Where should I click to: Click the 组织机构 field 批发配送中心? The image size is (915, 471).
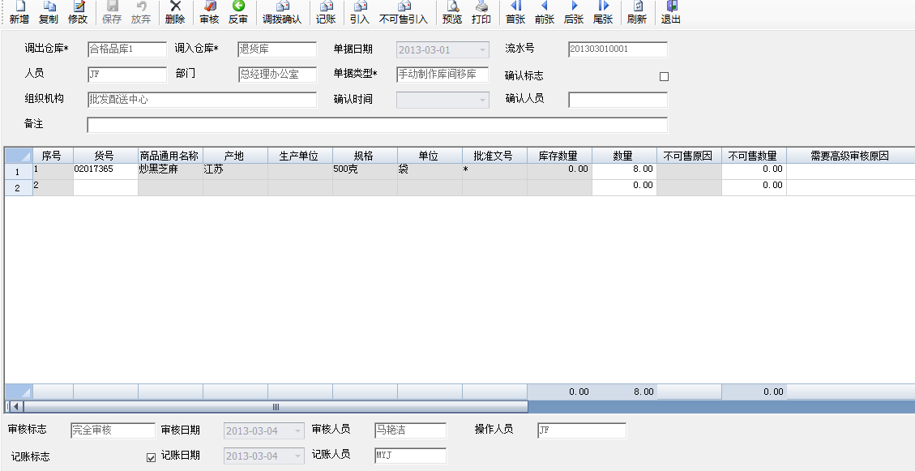point(202,100)
